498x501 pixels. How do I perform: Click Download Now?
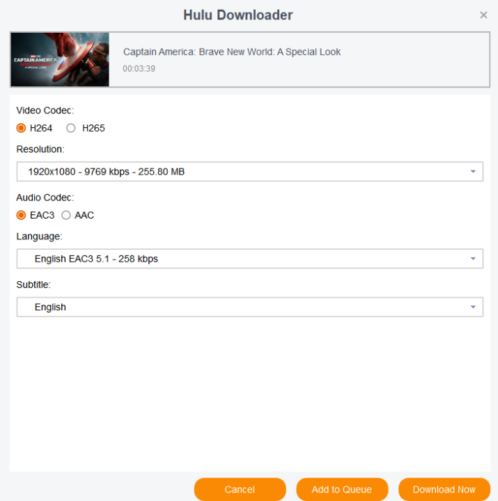(444, 489)
